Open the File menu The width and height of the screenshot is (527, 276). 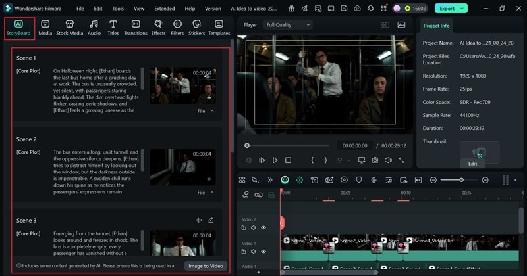pyautogui.click(x=80, y=9)
